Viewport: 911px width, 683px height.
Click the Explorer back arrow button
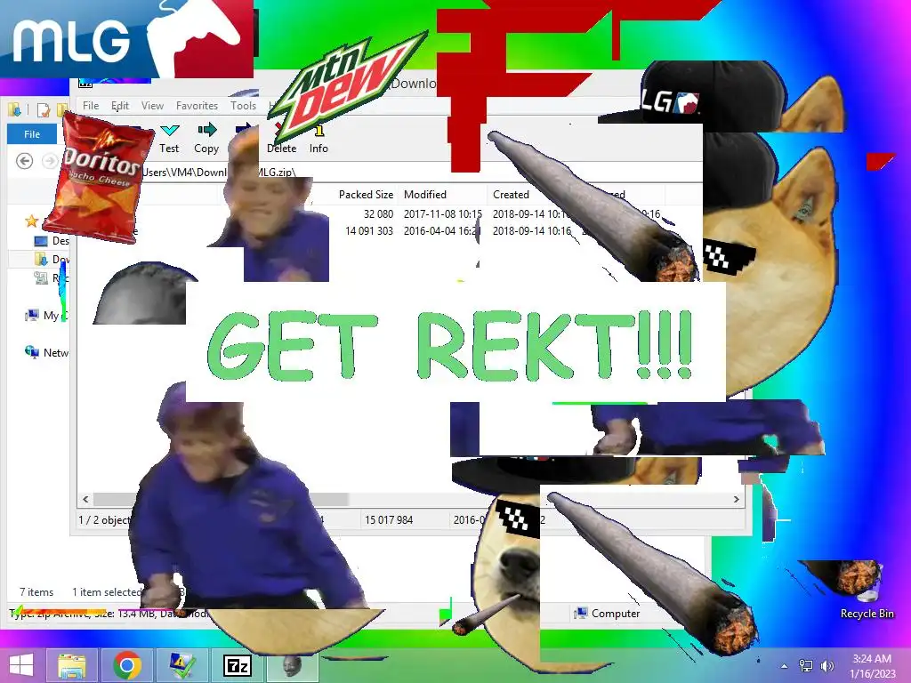coord(24,161)
